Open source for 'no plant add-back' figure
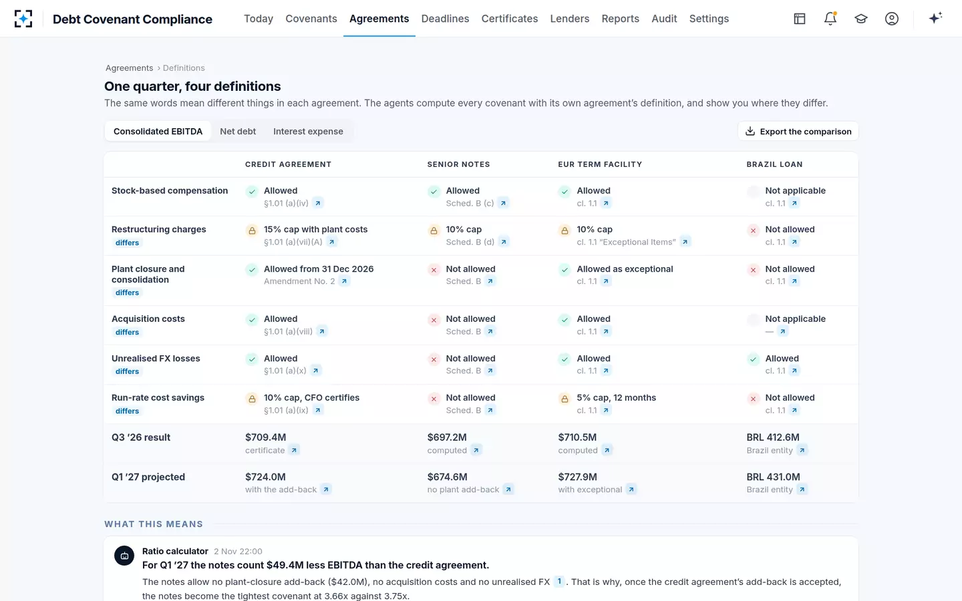The width and height of the screenshot is (962, 601). 508,489
